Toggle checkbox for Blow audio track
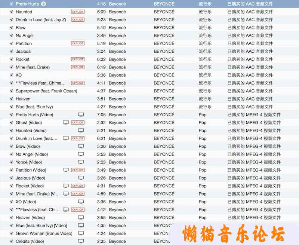 coord(12,28)
